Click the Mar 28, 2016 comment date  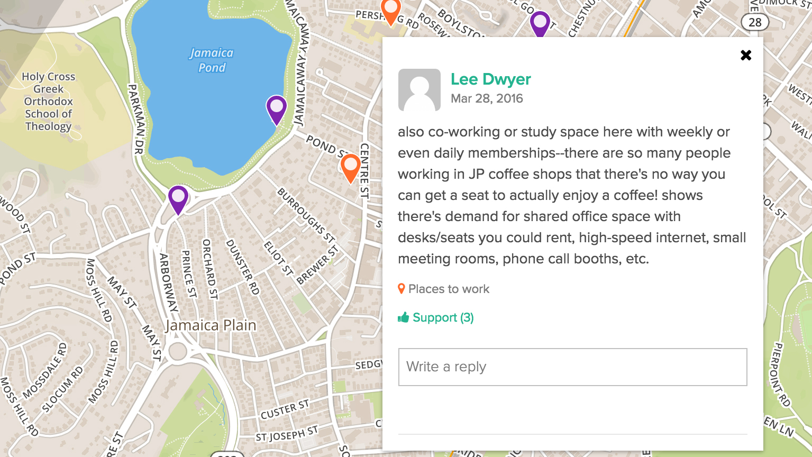coord(487,98)
